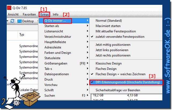Open the Tab-s submenu
This screenshot has height=110, width=172.
[64, 69]
